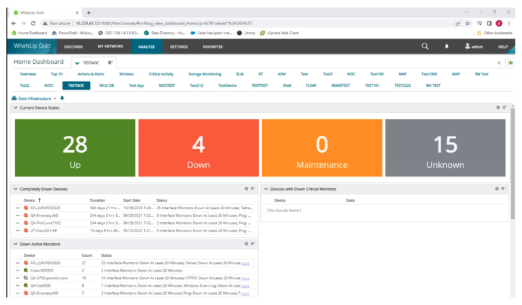Open gear for Devices with Down Critical Monitors
Viewport: 522px width, 305px height.
tap(497, 189)
